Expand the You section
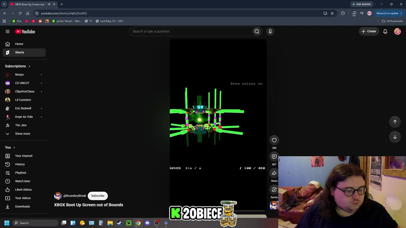 click(x=10, y=148)
